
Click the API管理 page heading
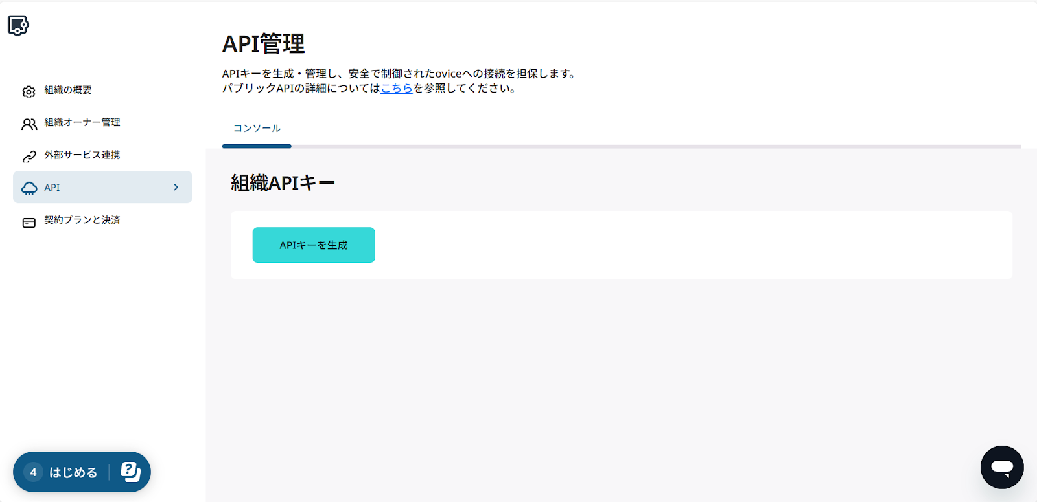(x=263, y=44)
